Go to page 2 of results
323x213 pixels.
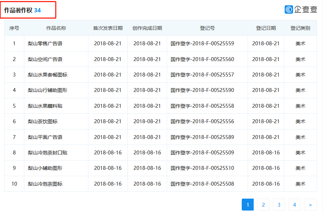coord(263,205)
